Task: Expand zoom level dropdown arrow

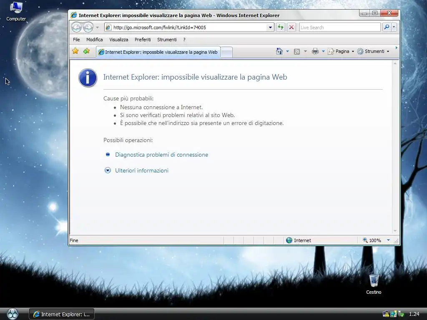Action: [x=388, y=240]
